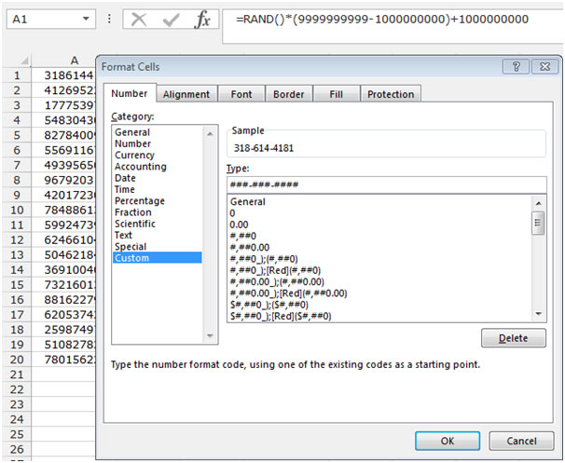
Task: Open the Fill tab
Action: coord(336,94)
